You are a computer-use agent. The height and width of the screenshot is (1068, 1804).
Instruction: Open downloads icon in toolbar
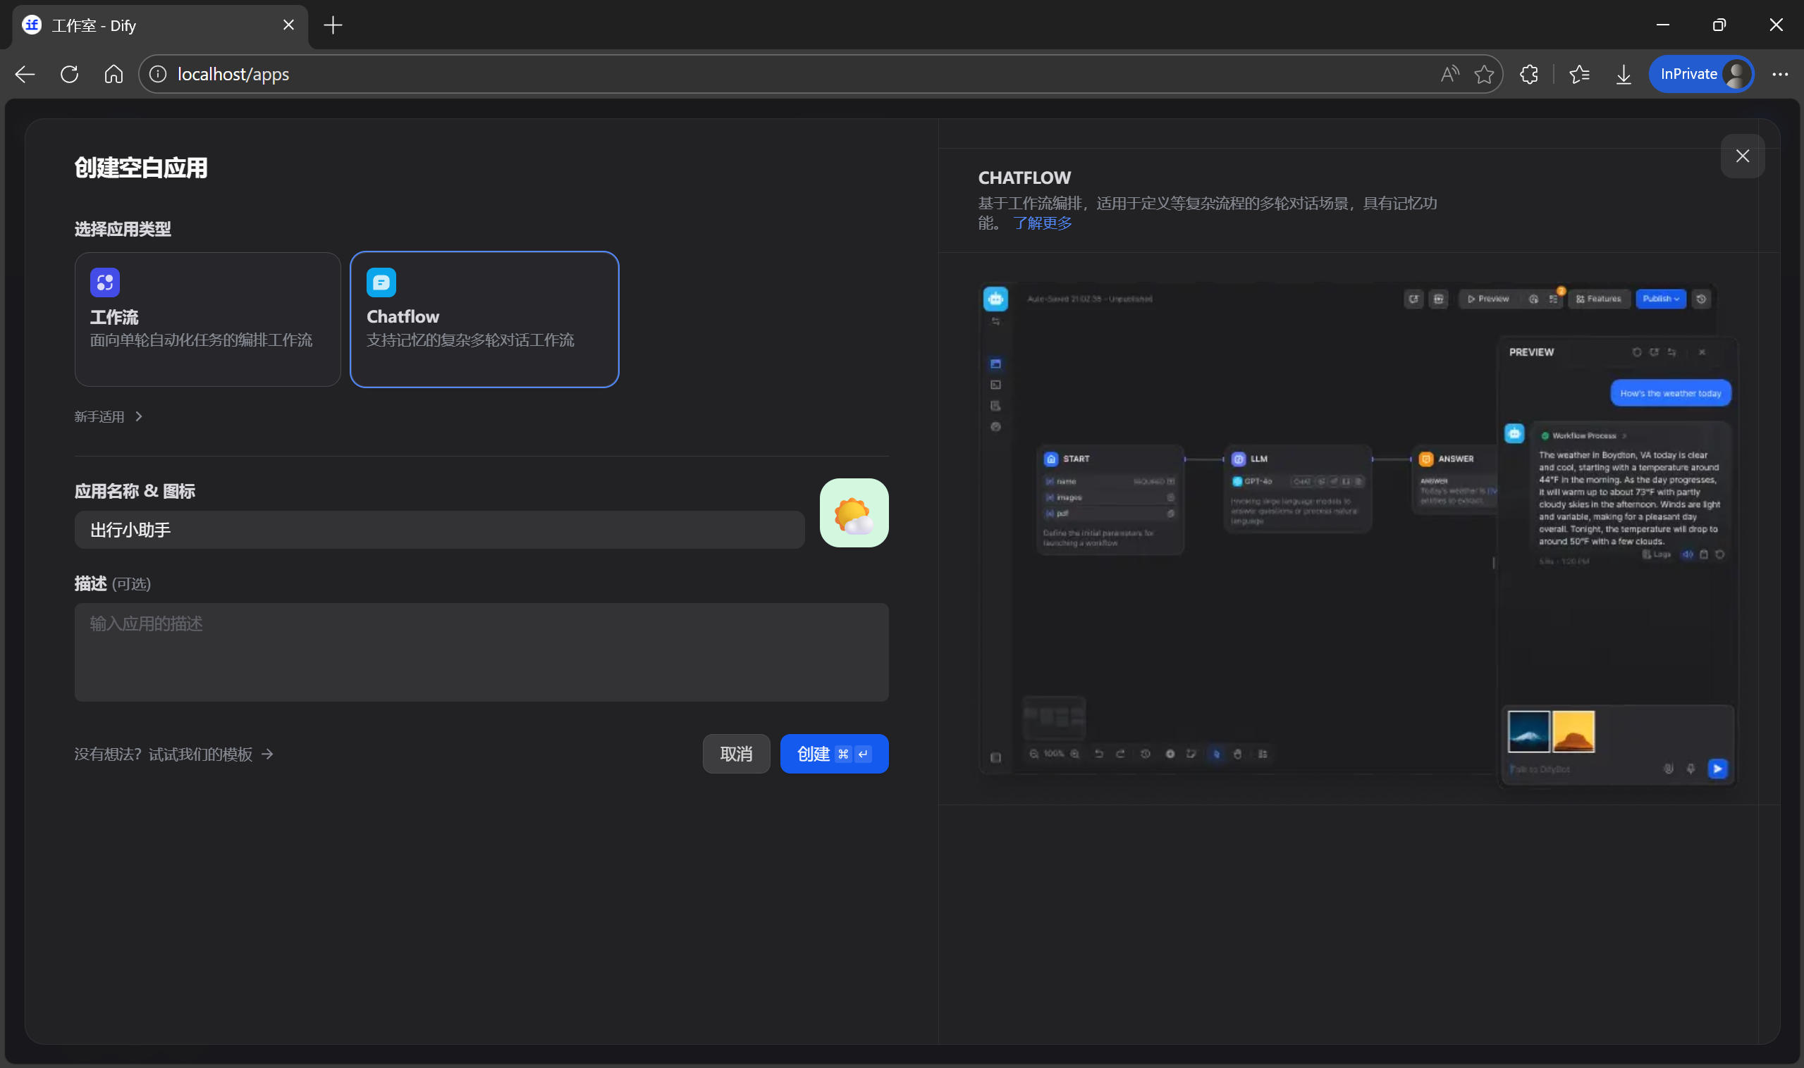point(1623,74)
